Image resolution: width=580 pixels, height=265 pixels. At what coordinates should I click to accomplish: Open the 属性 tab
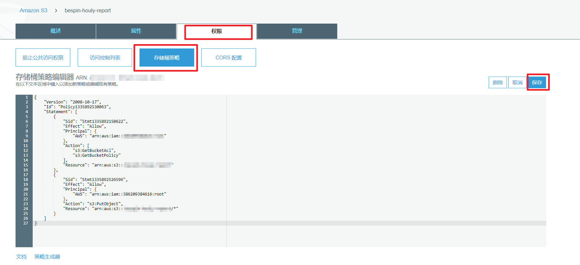[x=136, y=31]
